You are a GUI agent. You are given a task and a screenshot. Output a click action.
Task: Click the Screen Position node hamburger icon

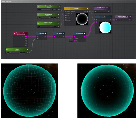click(14, 33)
